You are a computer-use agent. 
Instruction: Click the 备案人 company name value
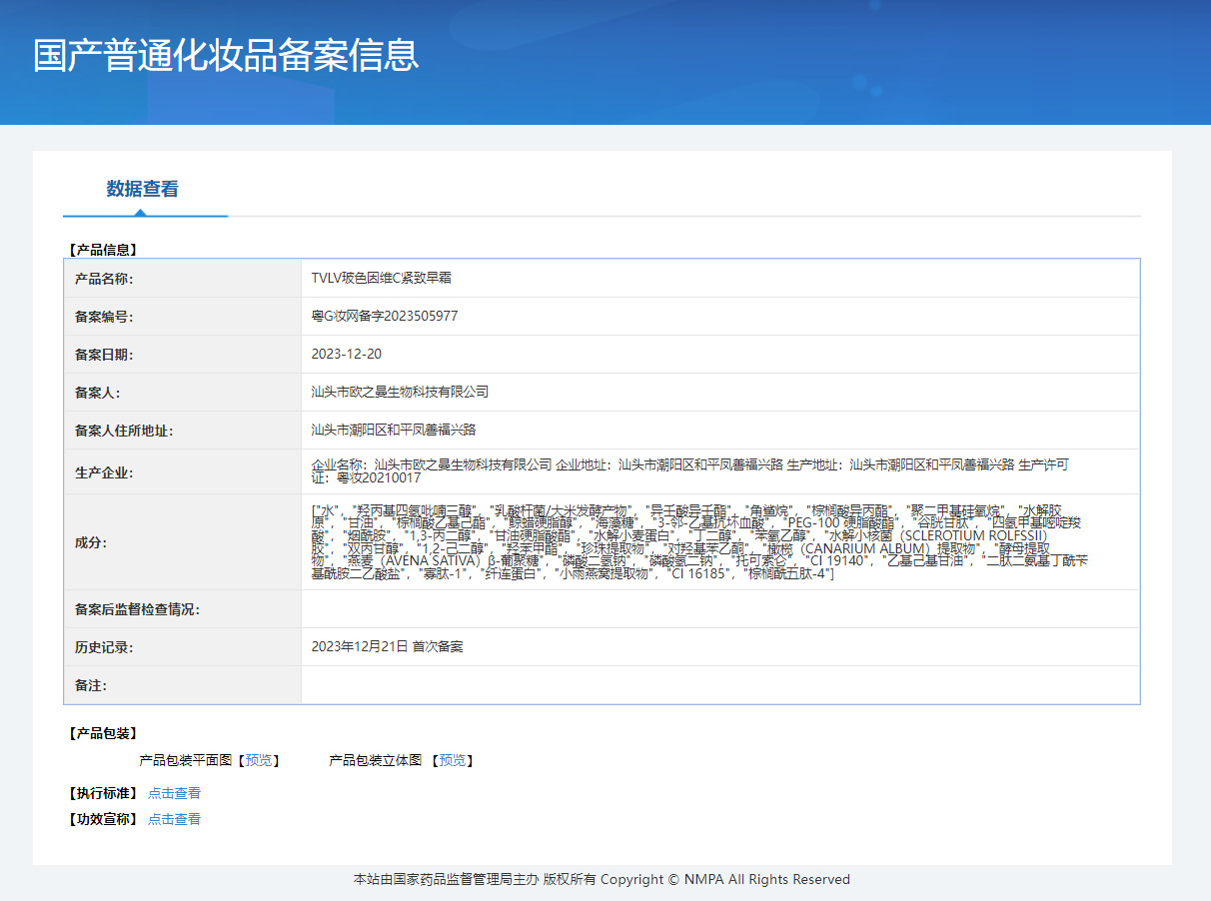coord(400,392)
